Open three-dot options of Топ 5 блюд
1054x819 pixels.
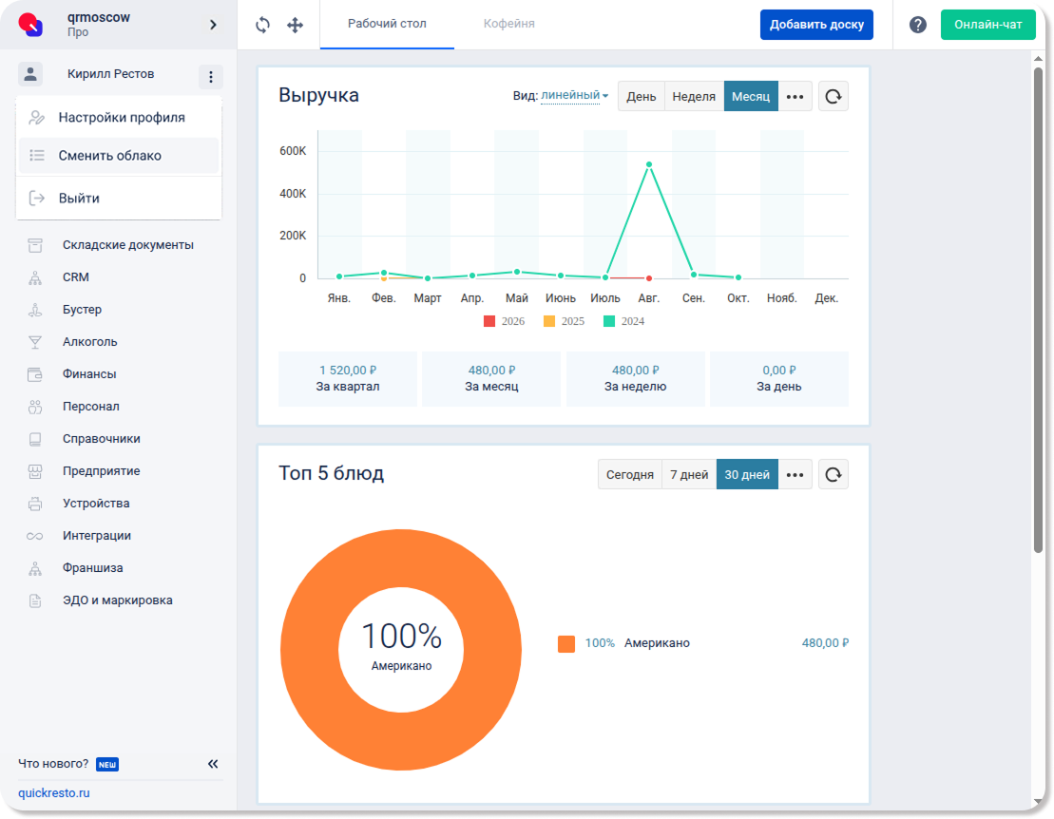click(x=795, y=474)
